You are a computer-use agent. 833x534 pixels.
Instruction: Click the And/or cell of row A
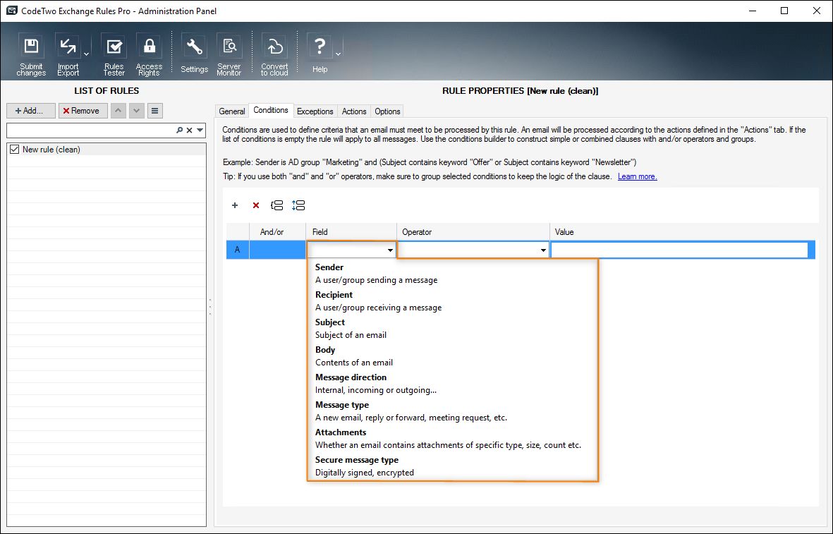point(277,250)
